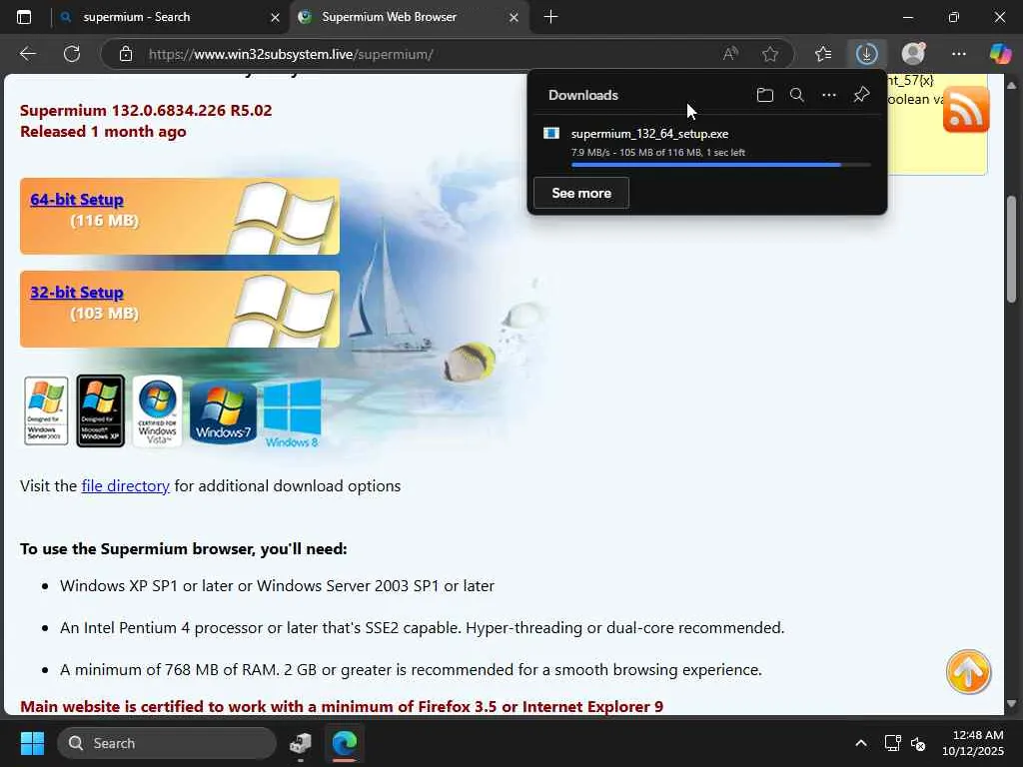This screenshot has width=1023, height=767.
Task: Pin the Downloads panel
Action: coord(861,95)
